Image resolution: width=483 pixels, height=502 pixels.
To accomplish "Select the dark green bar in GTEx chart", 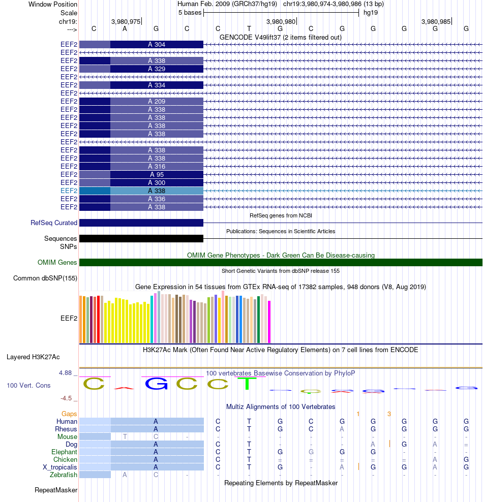I will 258,320.
